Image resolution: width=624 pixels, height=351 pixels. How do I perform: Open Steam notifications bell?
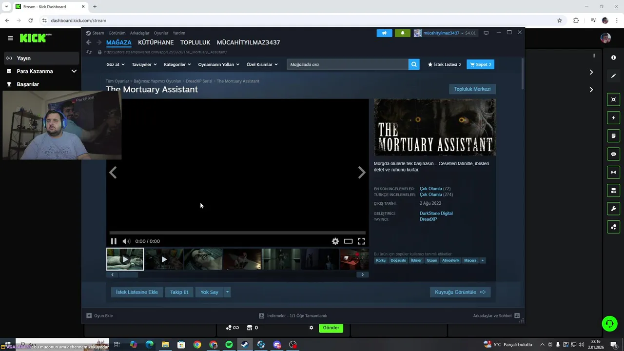pos(402,33)
